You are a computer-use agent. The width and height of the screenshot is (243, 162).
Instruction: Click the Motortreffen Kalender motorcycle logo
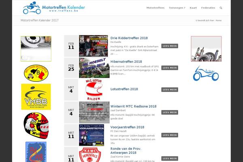(x=54, y=8)
